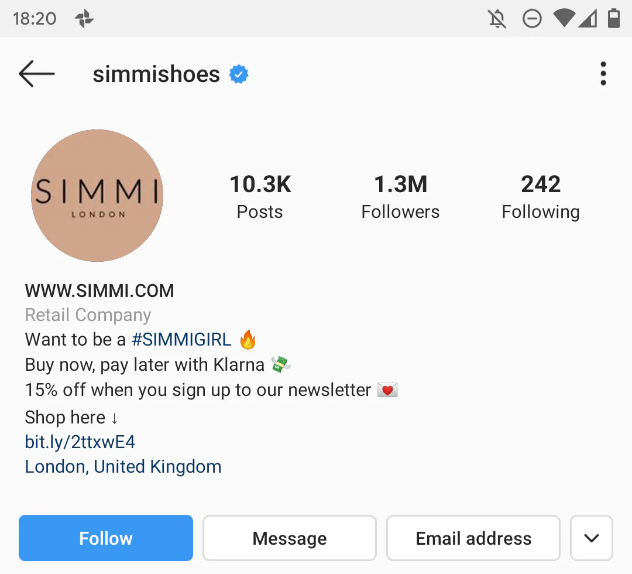Tap the blue verified badge
This screenshot has width=632, height=574.
(239, 74)
